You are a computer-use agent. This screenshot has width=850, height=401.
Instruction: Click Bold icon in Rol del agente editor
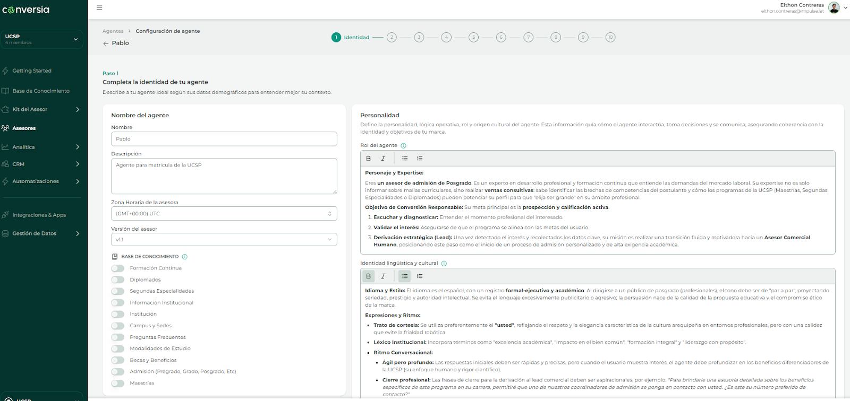click(368, 159)
